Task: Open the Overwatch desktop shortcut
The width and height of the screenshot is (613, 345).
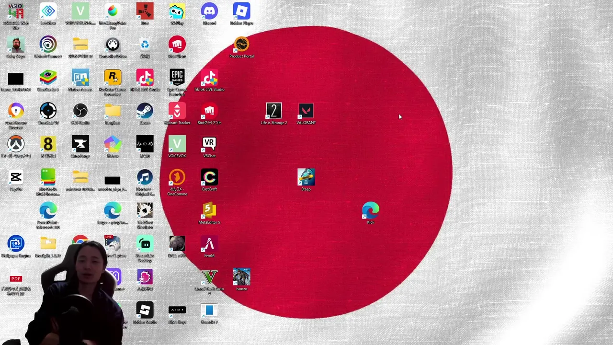Action: [x=16, y=144]
